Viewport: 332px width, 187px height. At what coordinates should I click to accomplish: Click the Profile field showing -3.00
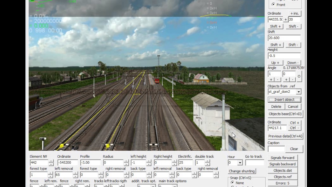pos(90,163)
